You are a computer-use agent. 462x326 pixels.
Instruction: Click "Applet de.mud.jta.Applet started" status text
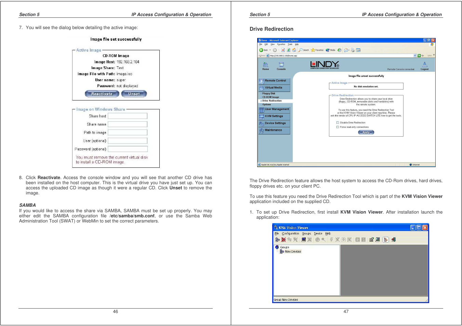[275, 165]
